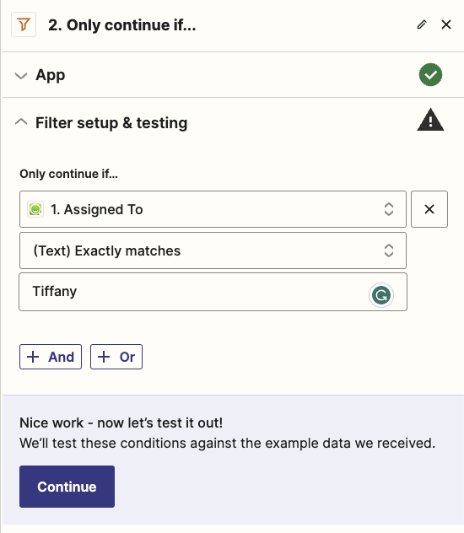Click the warning triangle status icon

[x=430, y=120]
